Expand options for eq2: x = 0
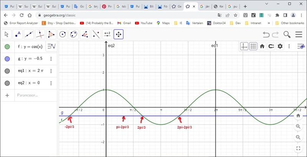This screenshot has width=307, height=157. click(x=51, y=83)
